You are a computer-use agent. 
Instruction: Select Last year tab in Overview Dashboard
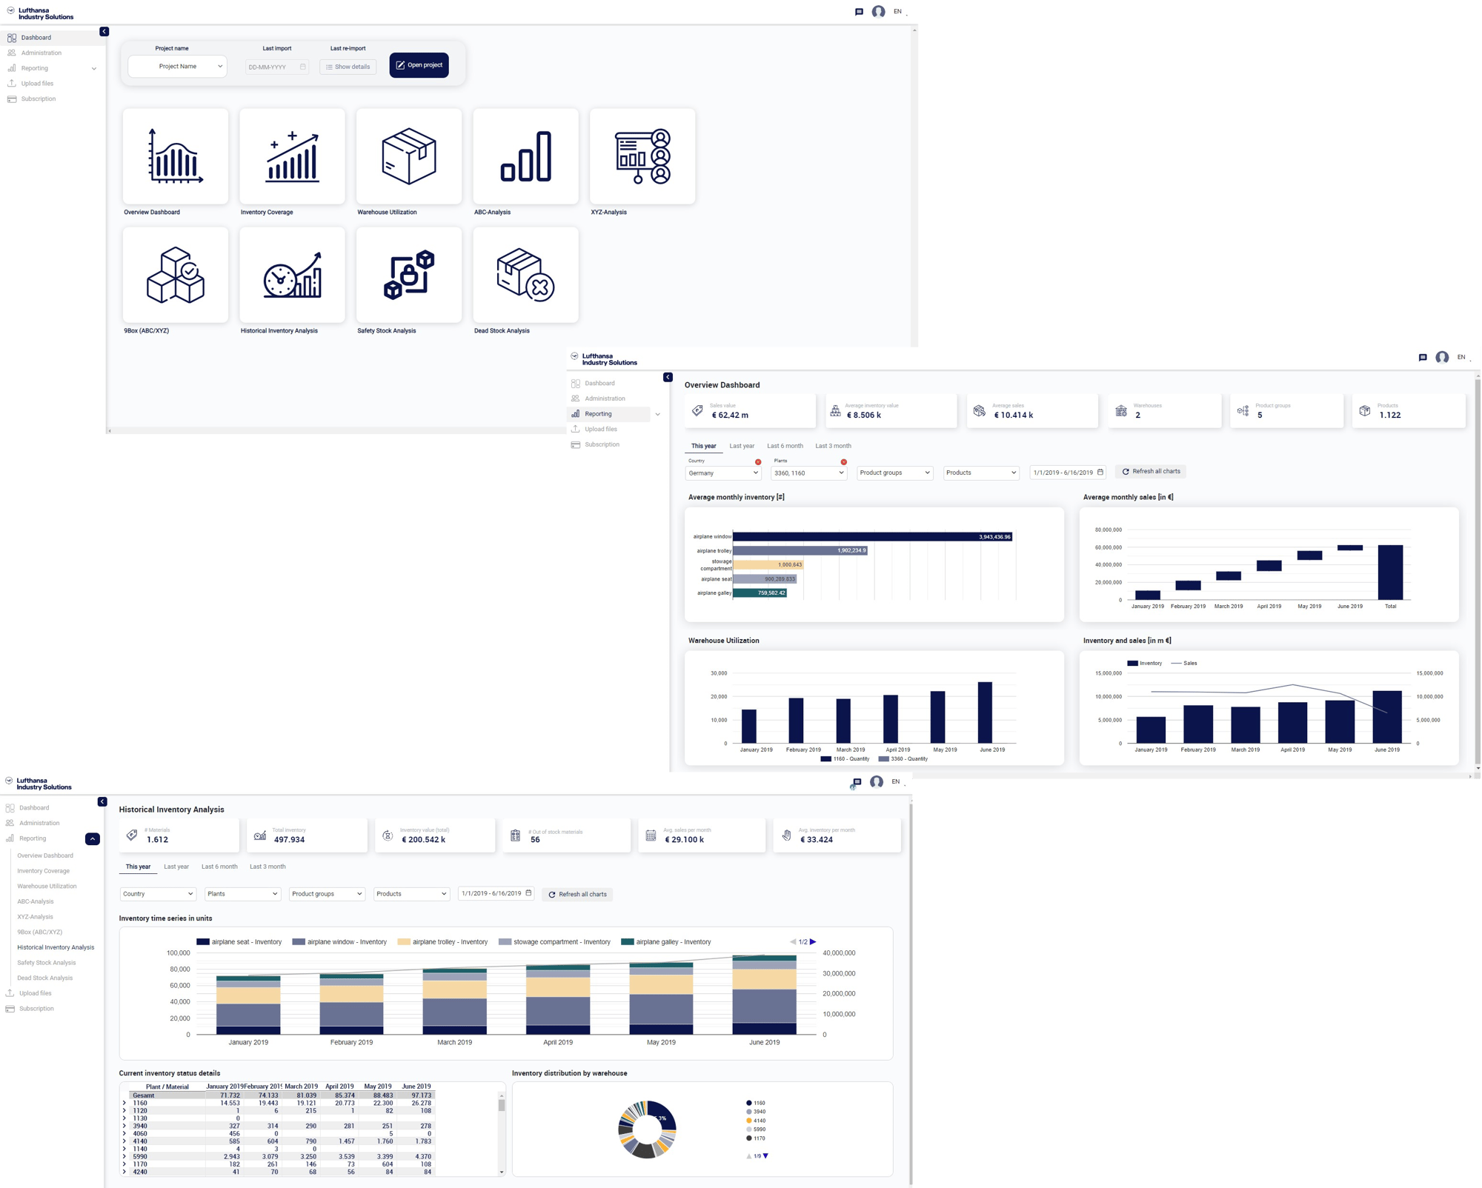tap(742, 446)
